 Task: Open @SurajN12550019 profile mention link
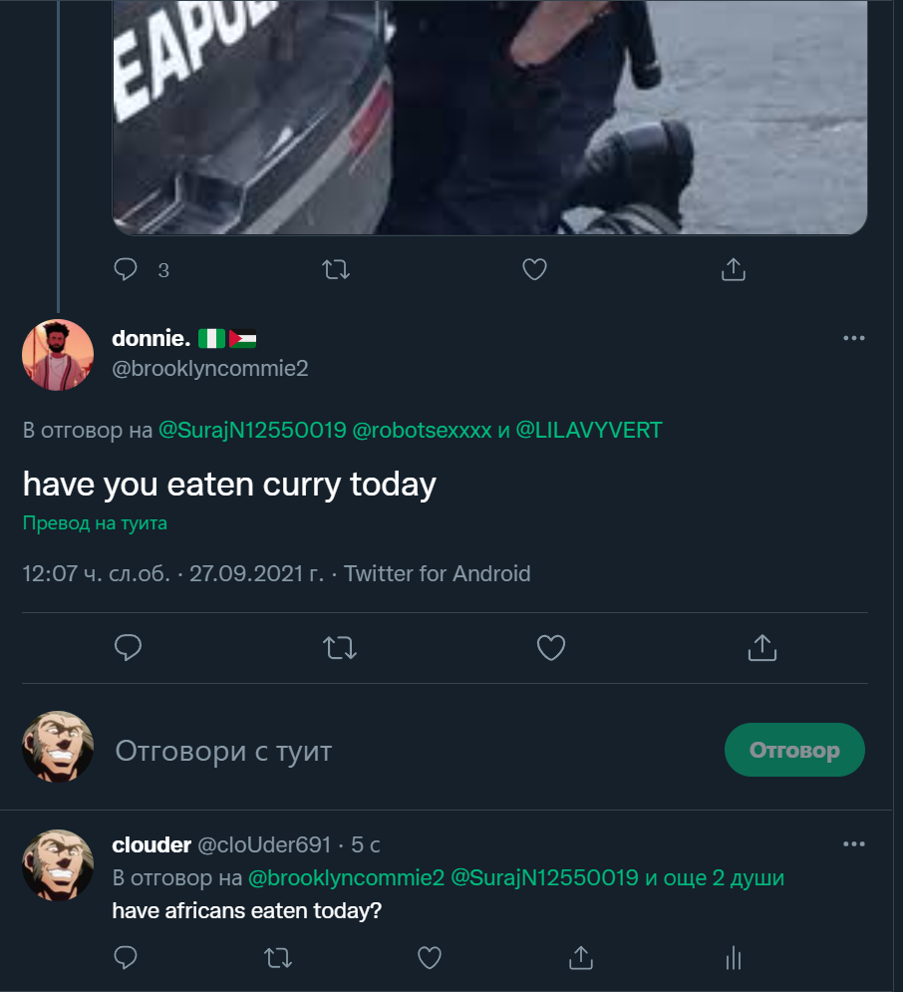click(x=252, y=431)
